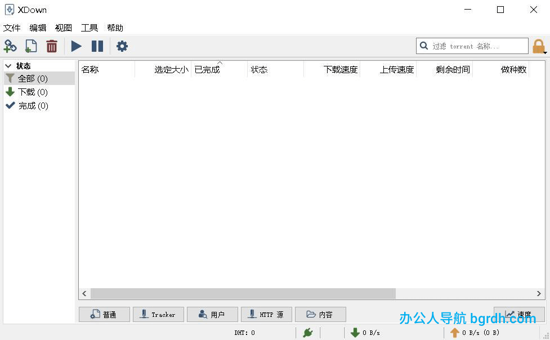This screenshot has width=550, height=340.
Task: Select the 全部 (0) filter
Action: click(39, 79)
